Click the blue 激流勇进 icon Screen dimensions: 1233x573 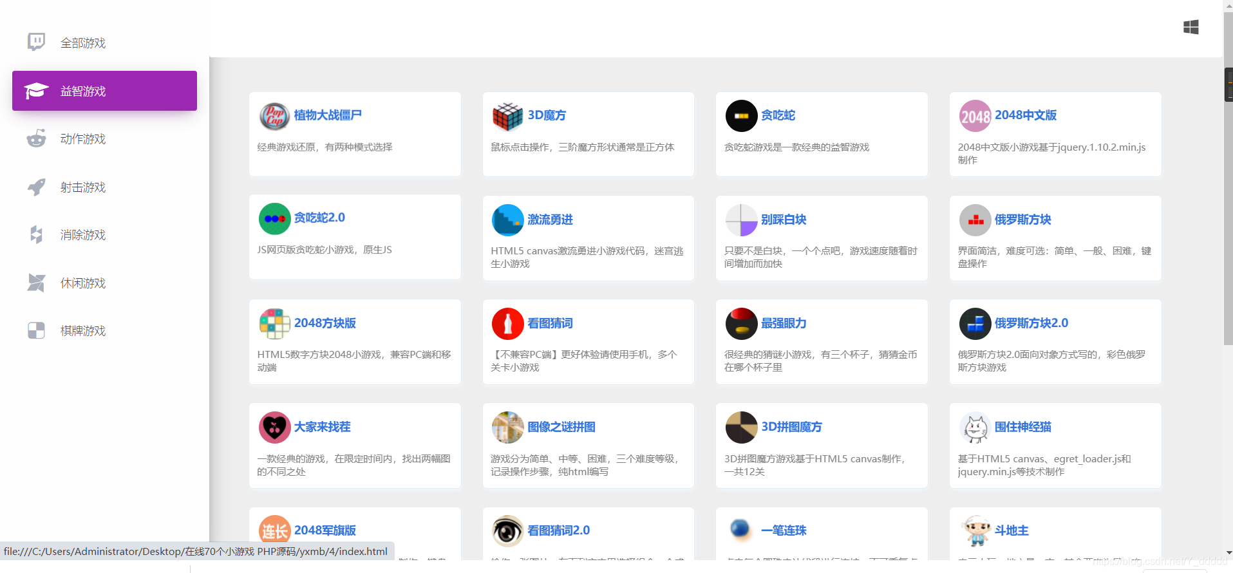point(508,220)
